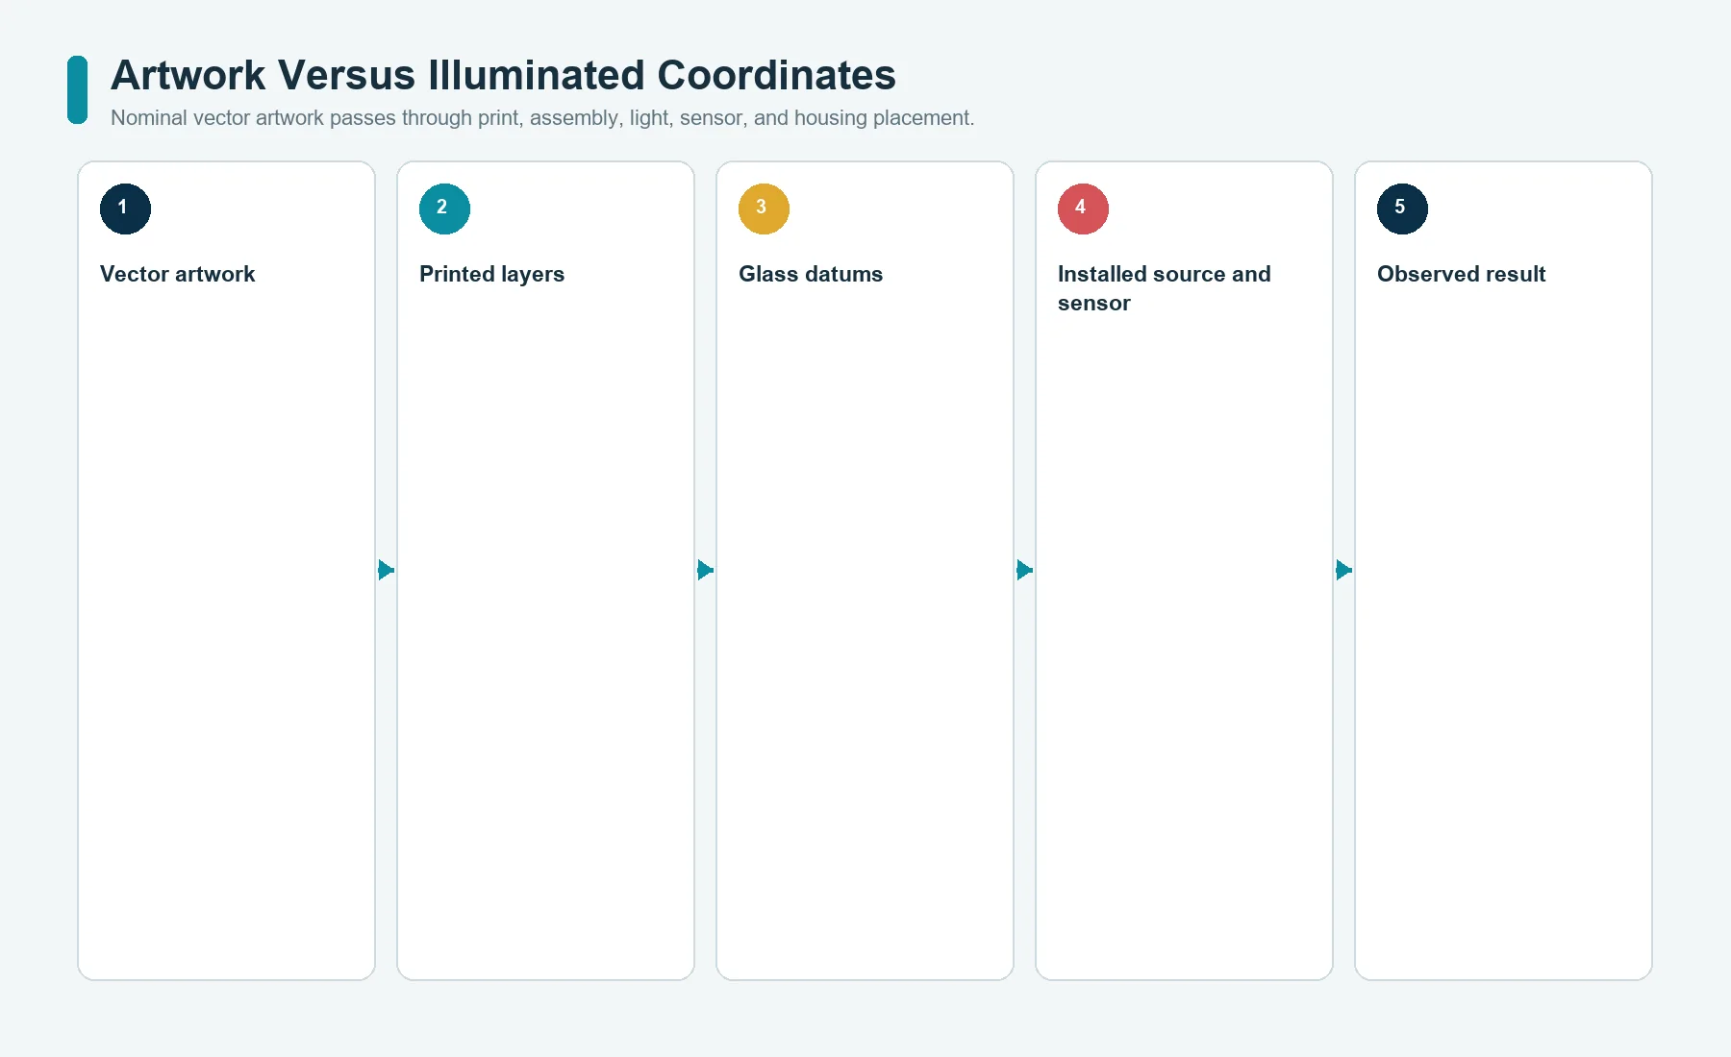Image resolution: width=1731 pixels, height=1057 pixels.
Task: Click the arrow between Printed layers and Glass datums
Action: coord(706,570)
